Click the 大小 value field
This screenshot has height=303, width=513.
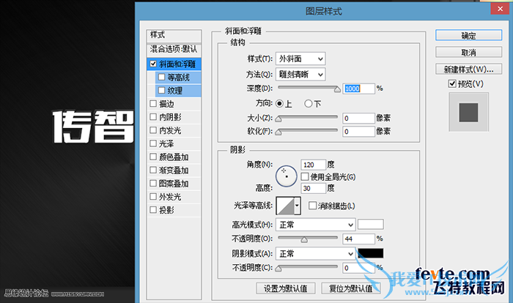tap(358, 118)
